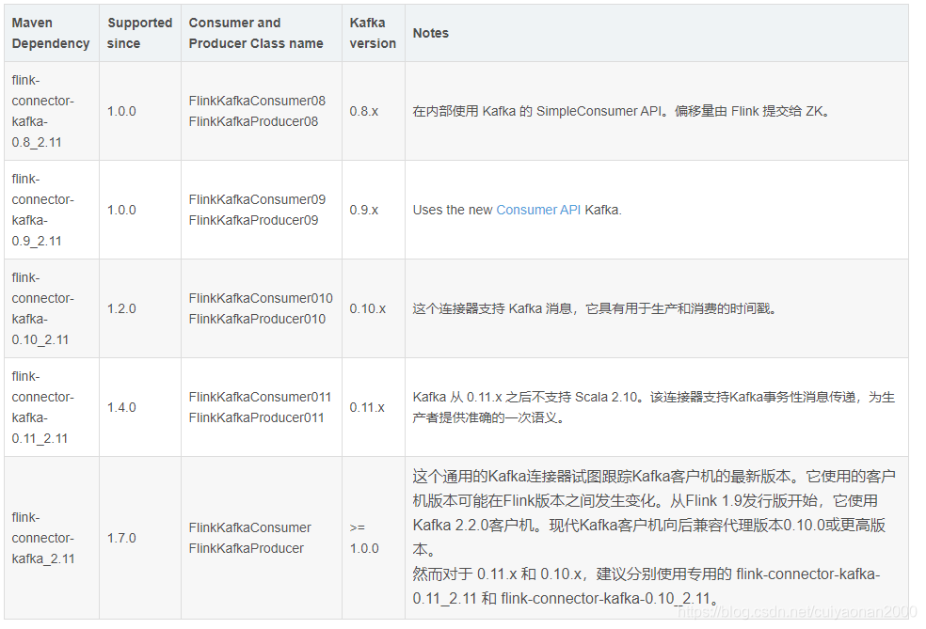The width and height of the screenshot is (926, 629).
Task: Select the Supported since column header
Action: click(139, 33)
